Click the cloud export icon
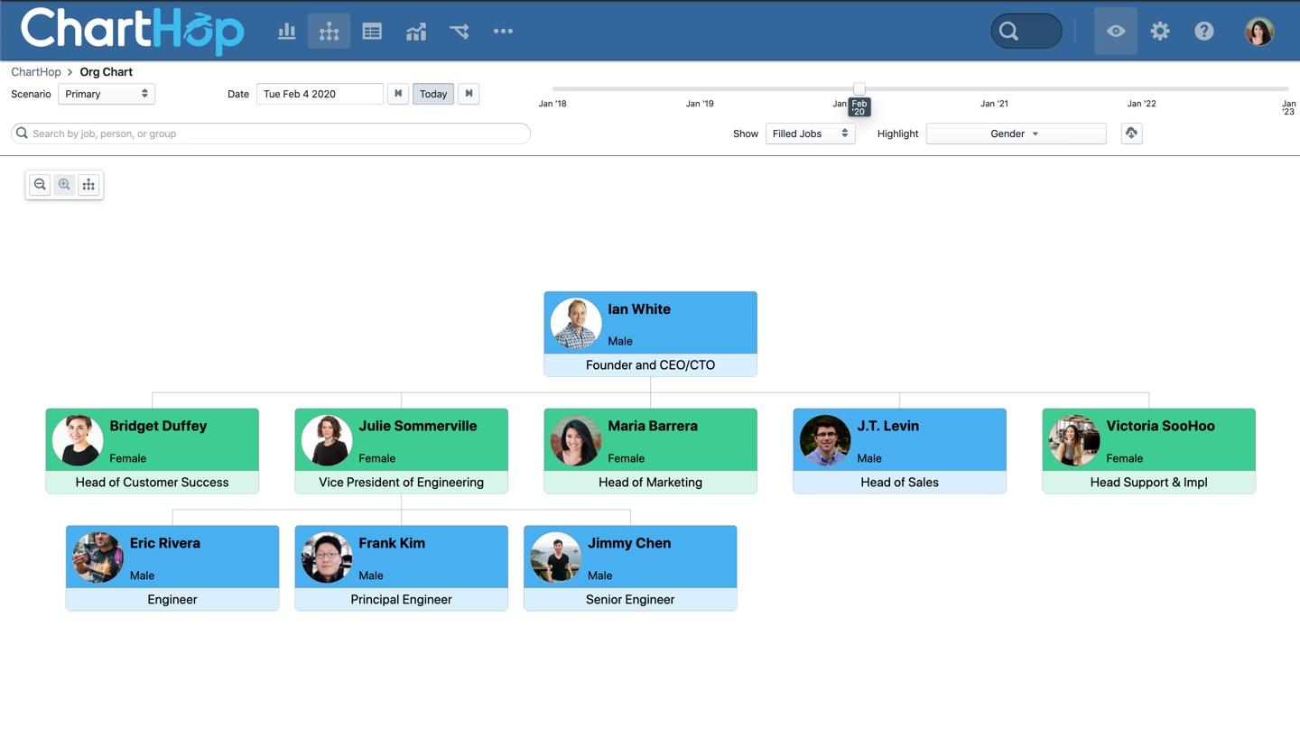The image size is (1300, 737). click(x=1131, y=134)
